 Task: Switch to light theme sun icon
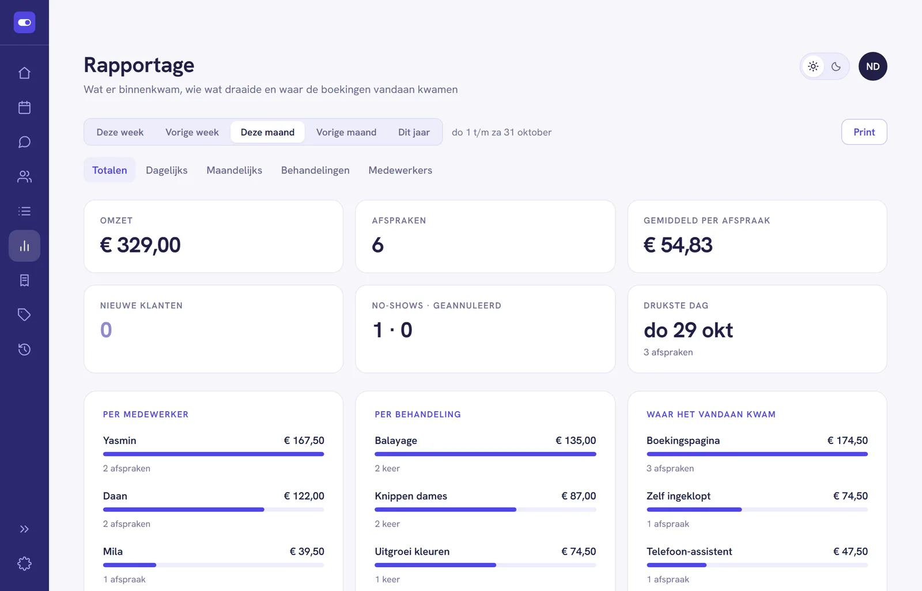coord(813,66)
